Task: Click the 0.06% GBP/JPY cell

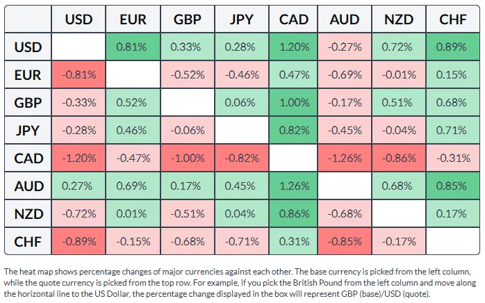Action: (240, 102)
